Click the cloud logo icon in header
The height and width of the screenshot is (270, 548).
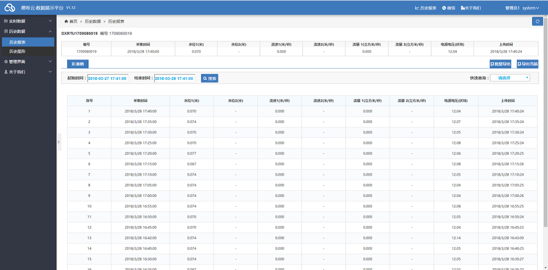pyautogui.click(x=10, y=8)
